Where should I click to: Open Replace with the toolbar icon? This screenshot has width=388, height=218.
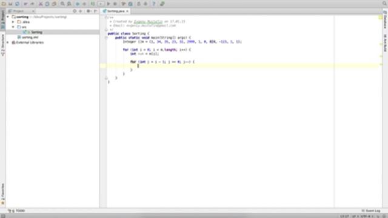point(69,4)
